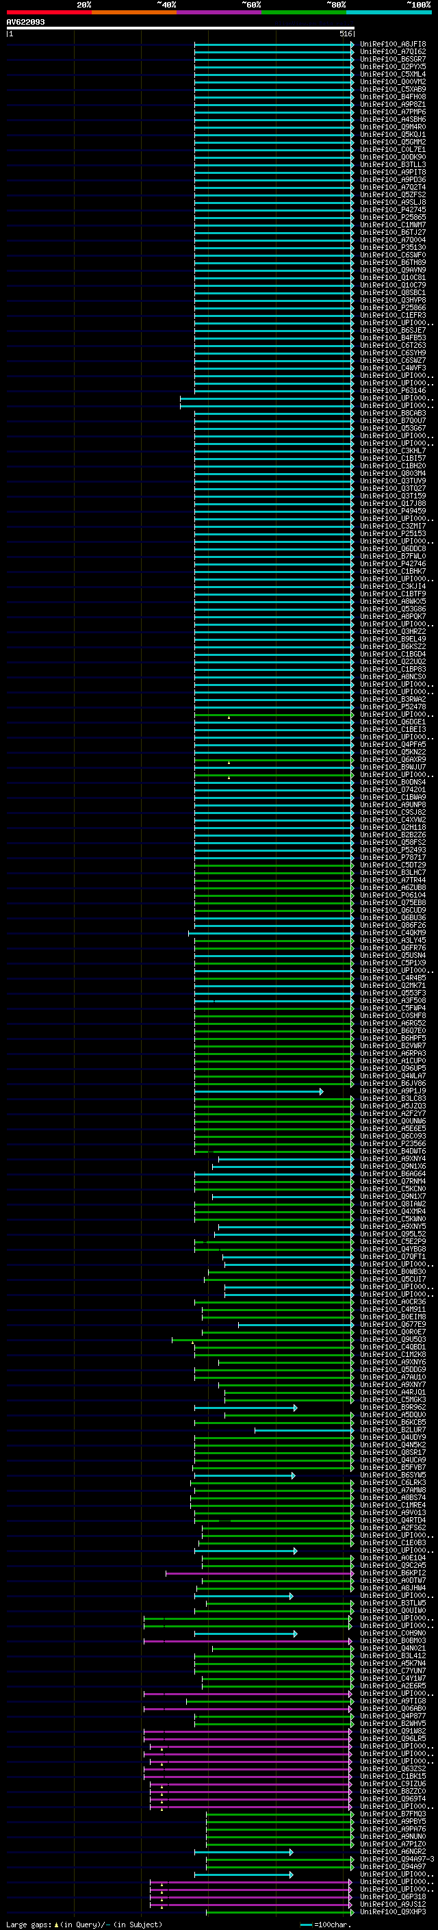Click the alignment bar for UniRef100_Q5GMM2

[274, 142]
